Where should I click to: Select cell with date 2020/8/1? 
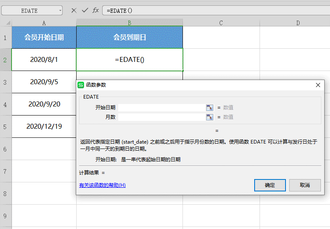click(44, 60)
